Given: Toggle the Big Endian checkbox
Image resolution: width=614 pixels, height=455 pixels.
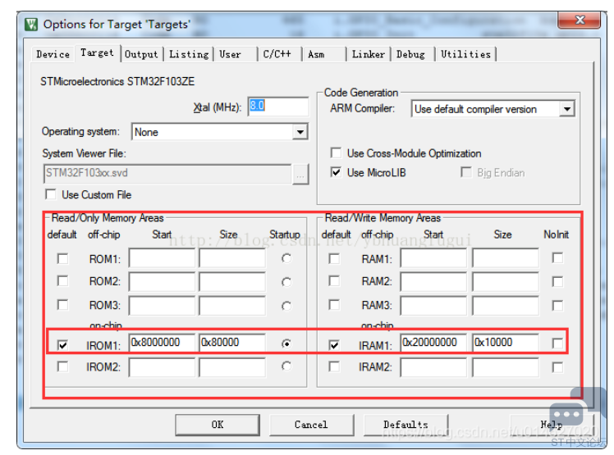Looking at the screenshot, I should pyautogui.click(x=466, y=172).
